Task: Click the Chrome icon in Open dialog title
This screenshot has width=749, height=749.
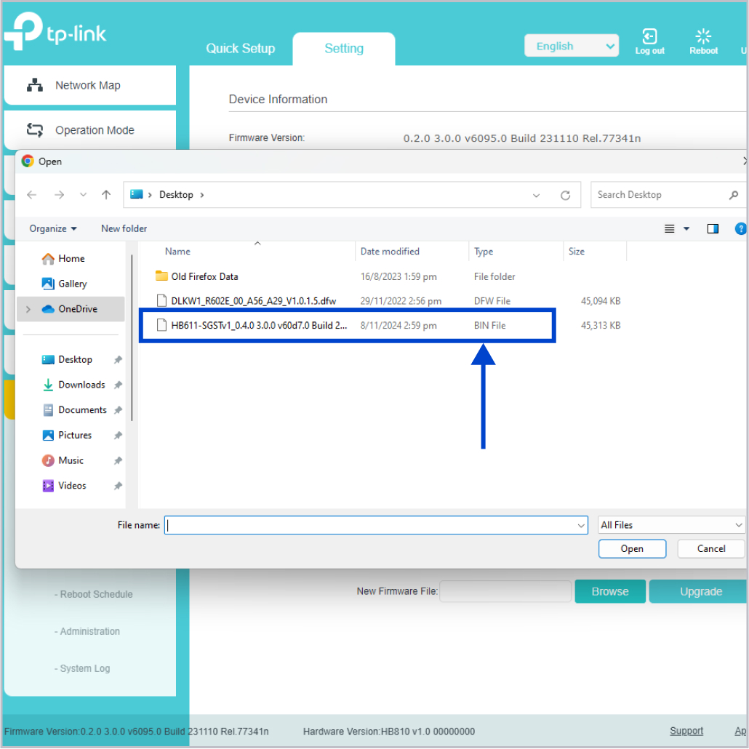Action: pyautogui.click(x=28, y=161)
